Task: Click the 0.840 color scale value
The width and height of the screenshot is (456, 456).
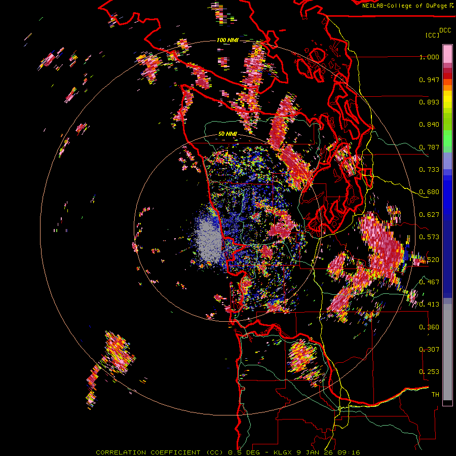Action: 429,125
